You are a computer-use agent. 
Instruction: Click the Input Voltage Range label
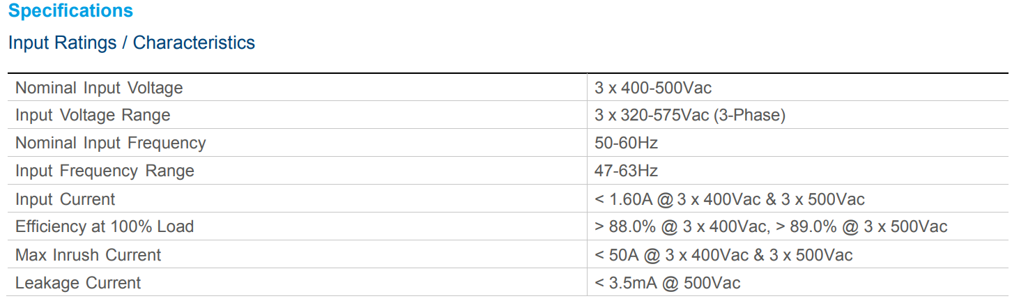point(93,115)
